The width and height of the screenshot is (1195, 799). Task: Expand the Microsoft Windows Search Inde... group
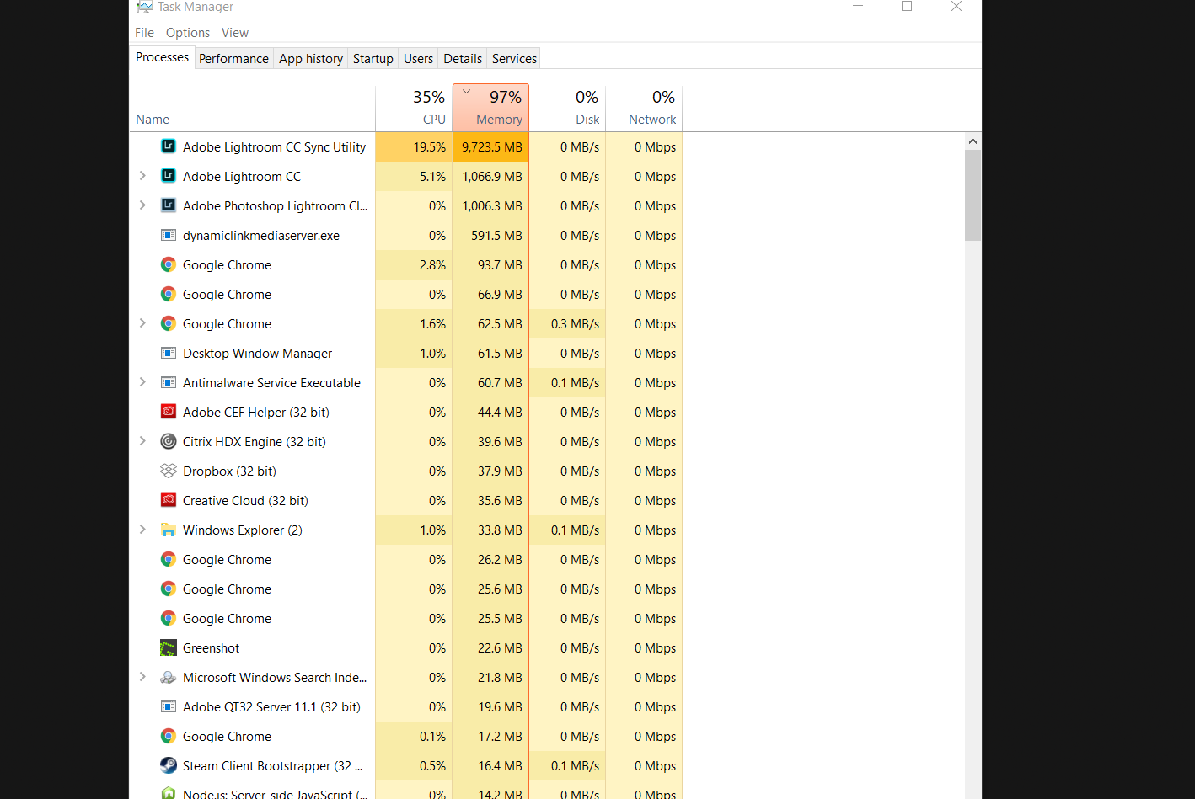click(142, 677)
